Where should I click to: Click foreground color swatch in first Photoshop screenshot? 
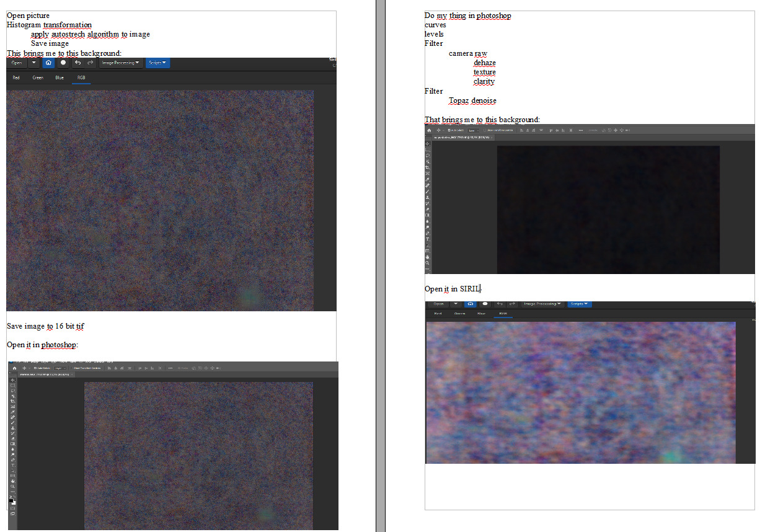pos(11,500)
